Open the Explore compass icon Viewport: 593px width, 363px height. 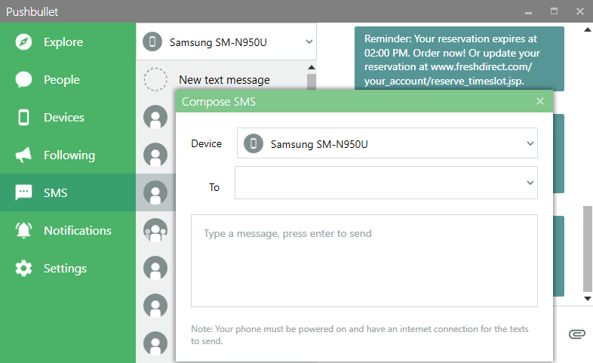(23, 42)
